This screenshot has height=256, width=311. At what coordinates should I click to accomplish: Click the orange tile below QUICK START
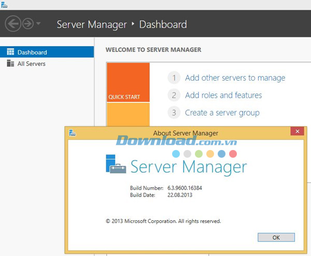128,114
